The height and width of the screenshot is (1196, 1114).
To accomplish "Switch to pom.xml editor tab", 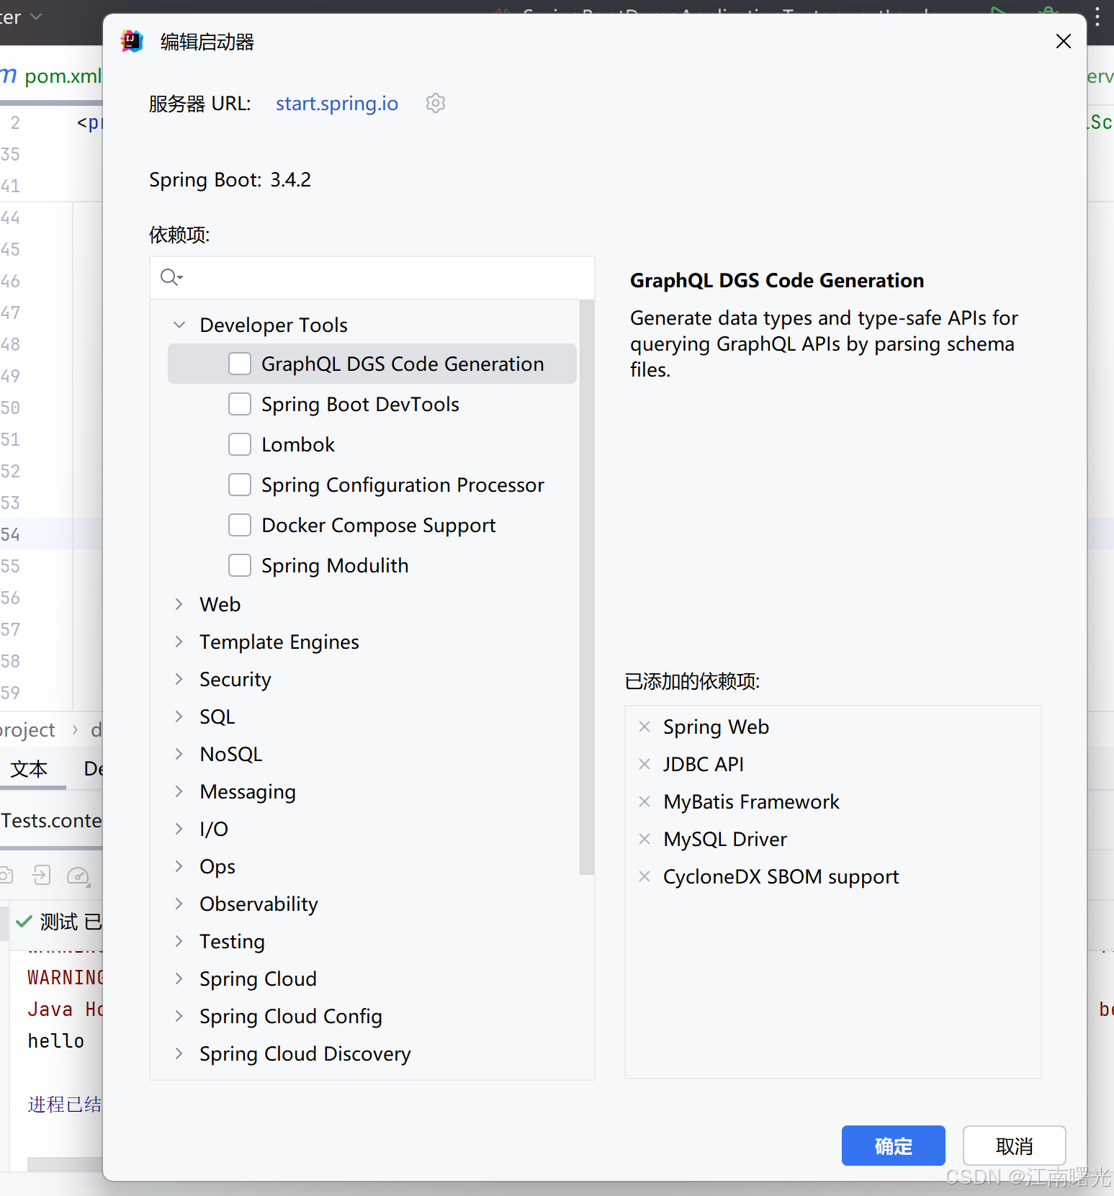I will pos(52,76).
